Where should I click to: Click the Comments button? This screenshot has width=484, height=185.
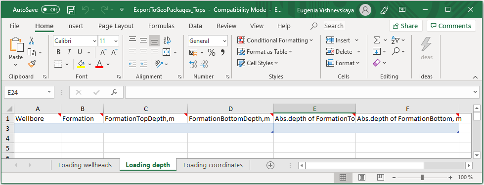[451, 26]
